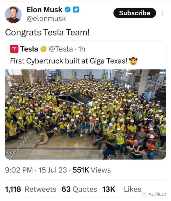Click Tesla's gold verified badge

pyautogui.click(x=43, y=49)
